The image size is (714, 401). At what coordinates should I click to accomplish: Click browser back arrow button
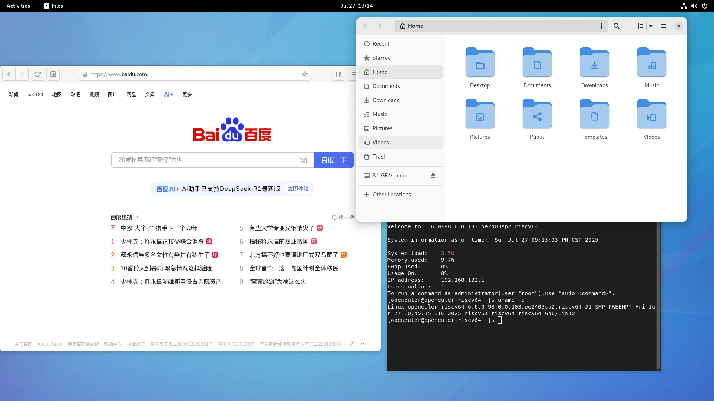coord(9,74)
